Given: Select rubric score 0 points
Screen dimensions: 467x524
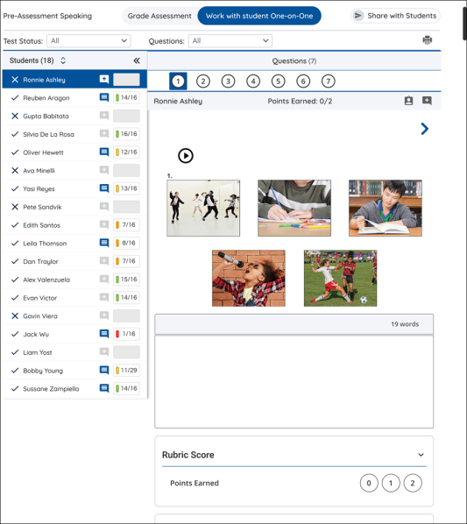Looking at the screenshot, I should point(369,483).
